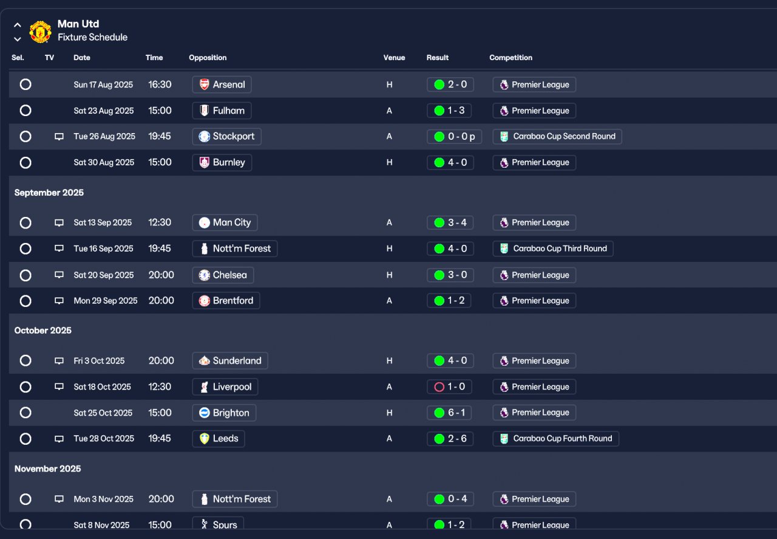Open the 6 - 1 Brighton result

(450, 413)
